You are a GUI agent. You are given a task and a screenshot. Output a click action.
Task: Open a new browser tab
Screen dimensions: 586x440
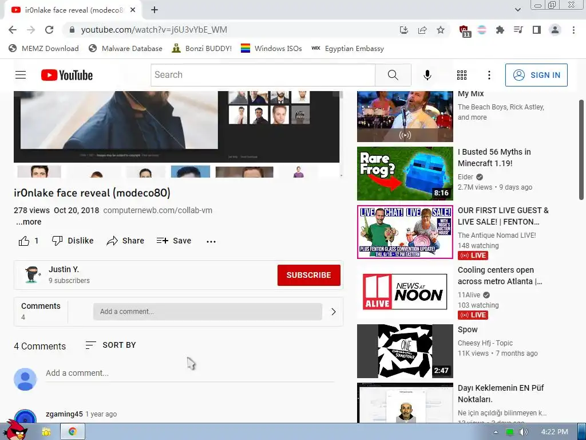point(155,10)
